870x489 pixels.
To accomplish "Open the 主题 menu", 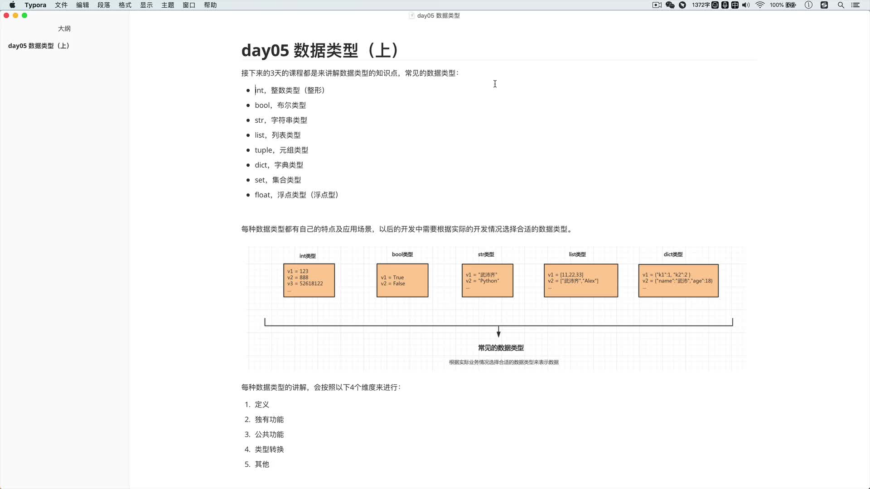I will (168, 5).
